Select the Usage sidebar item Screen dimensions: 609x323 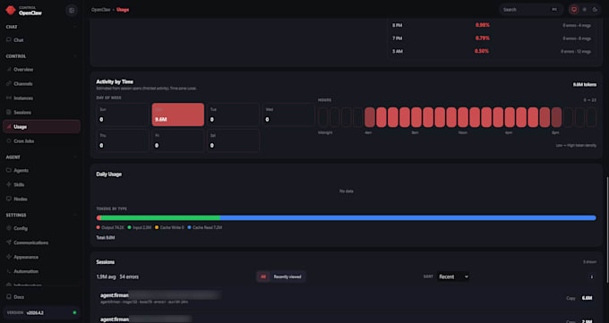click(x=41, y=126)
